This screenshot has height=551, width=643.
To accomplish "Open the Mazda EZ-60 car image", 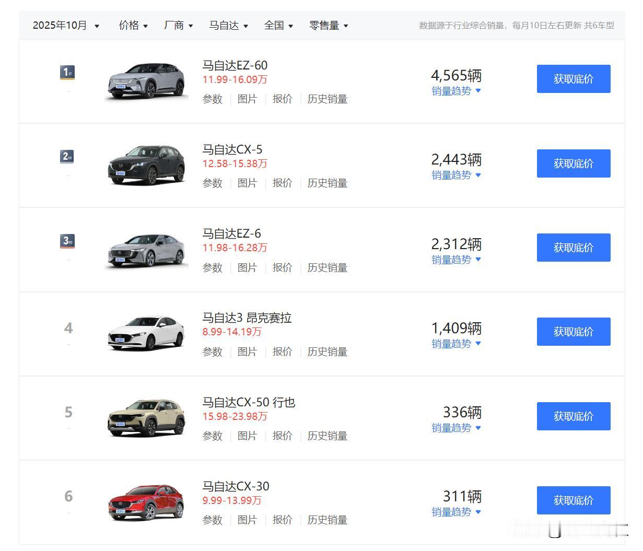I will coord(146,81).
